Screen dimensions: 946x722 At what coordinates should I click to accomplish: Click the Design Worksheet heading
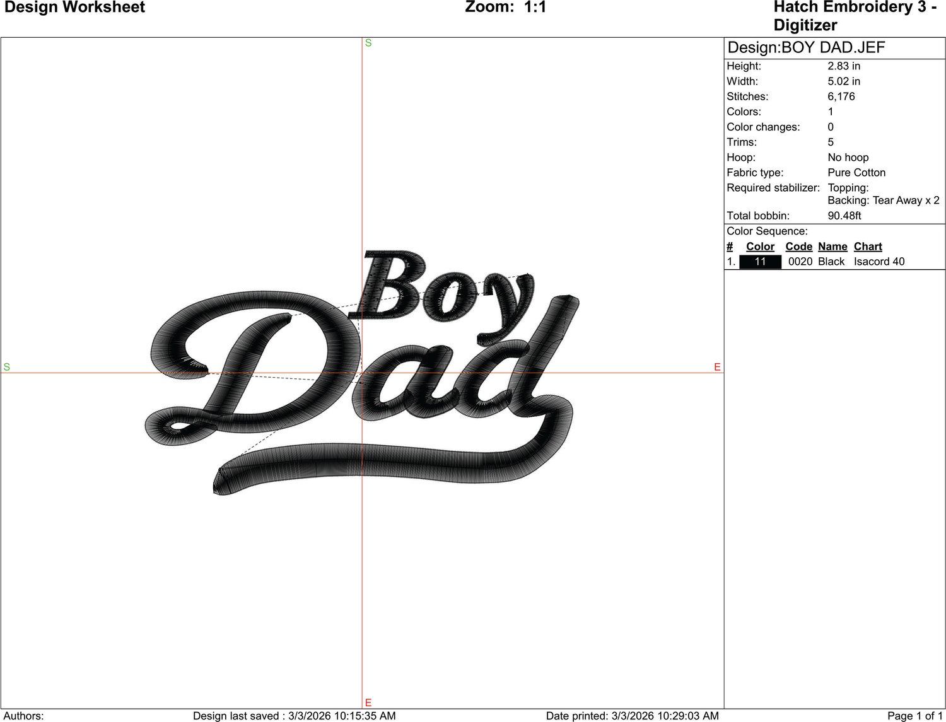coord(74,8)
